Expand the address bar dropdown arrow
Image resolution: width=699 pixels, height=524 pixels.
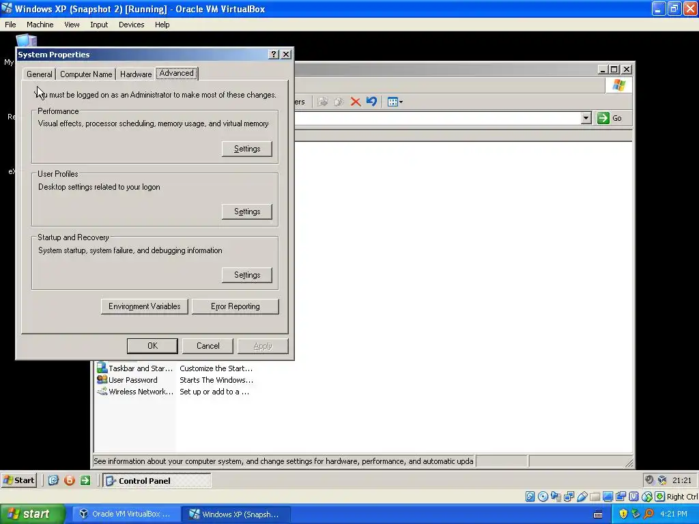pyautogui.click(x=586, y=118)
